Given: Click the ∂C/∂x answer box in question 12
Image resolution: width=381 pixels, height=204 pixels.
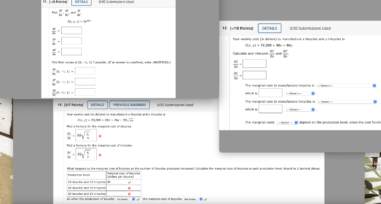Looking at the screenshot, I should click(x=254, y=64).
